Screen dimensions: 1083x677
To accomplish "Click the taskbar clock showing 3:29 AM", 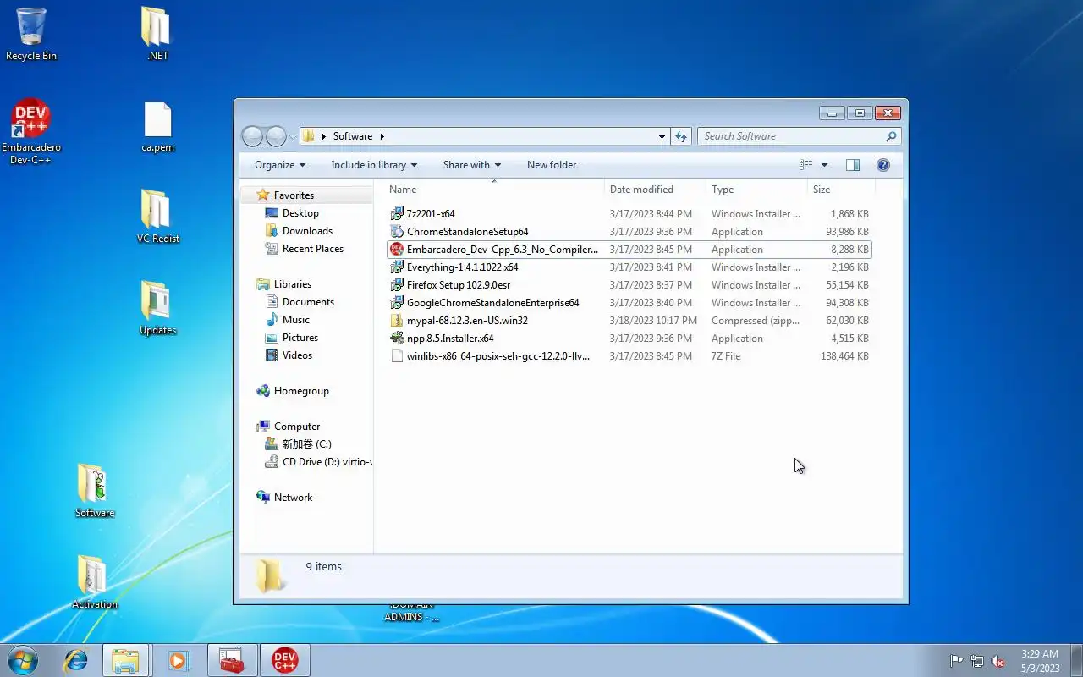I will [1040, 661].
